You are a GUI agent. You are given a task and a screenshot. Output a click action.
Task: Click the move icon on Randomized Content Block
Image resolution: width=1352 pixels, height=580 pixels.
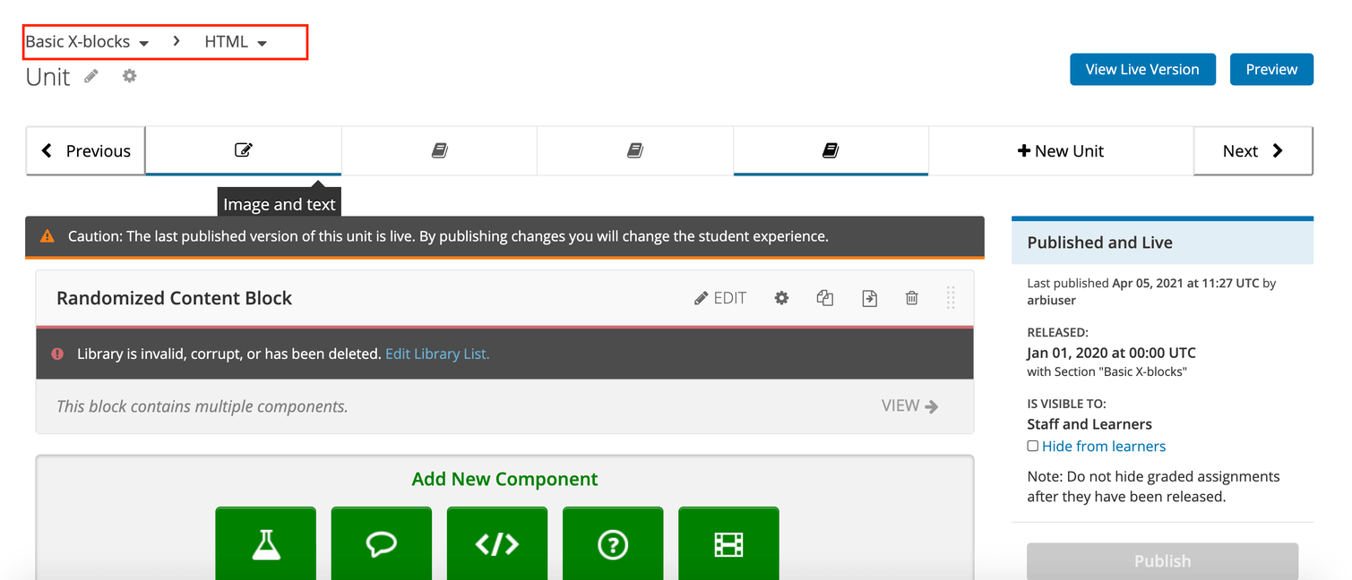coord(869,298)
